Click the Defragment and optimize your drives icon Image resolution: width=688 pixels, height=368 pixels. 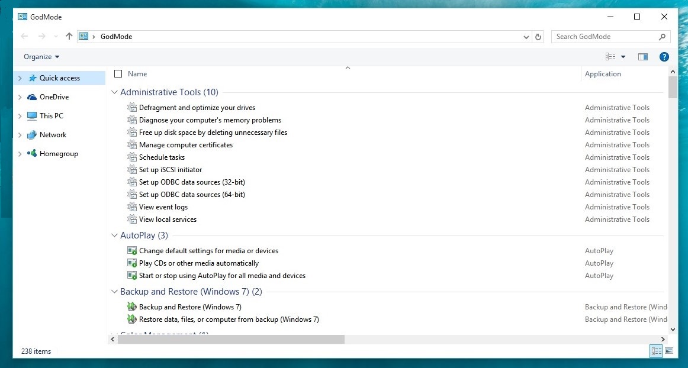[131, 108]
